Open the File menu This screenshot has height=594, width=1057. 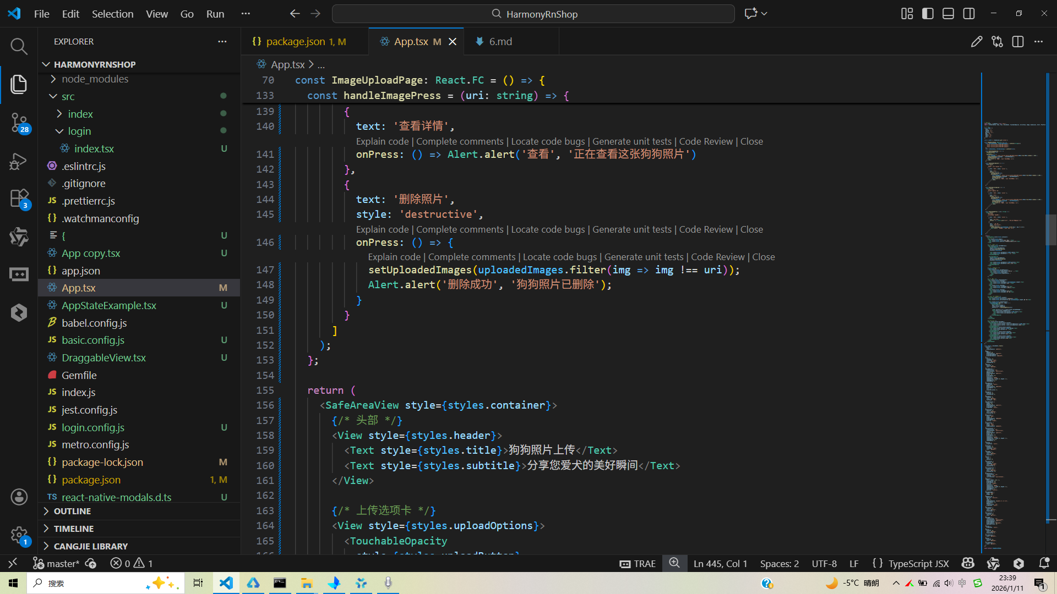[41, 14]
